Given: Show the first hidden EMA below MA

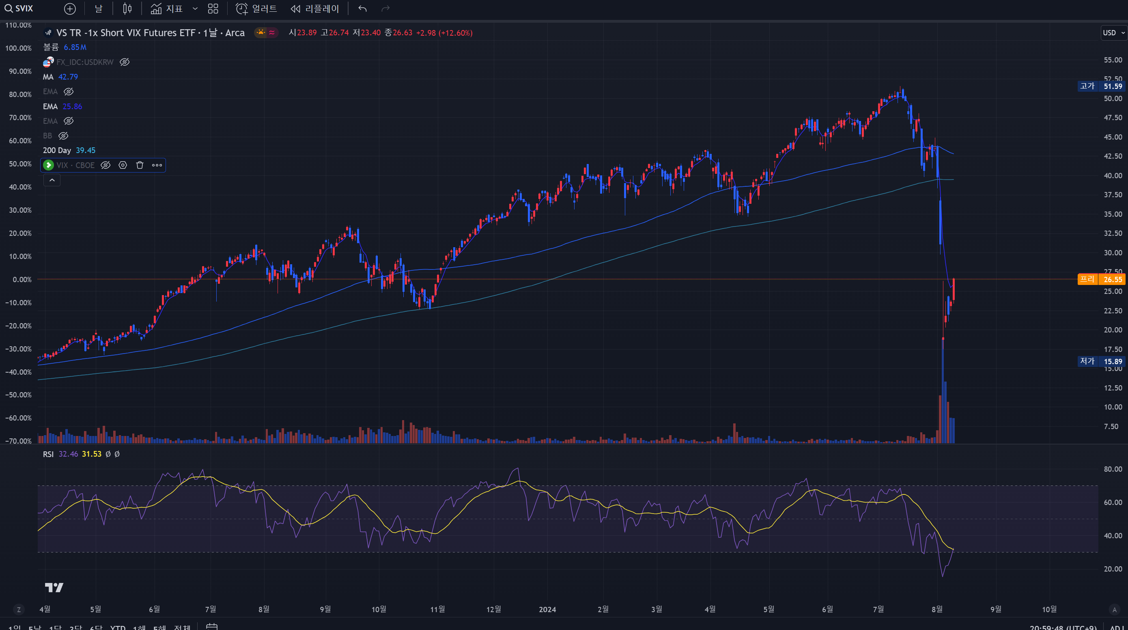Looking at the screenshot, I should pyautogui.click(x=68, y=92).
